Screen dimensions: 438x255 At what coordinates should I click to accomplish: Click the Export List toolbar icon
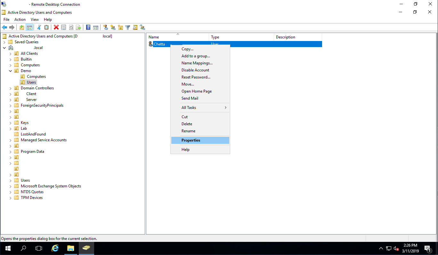[x=78, y=28]
